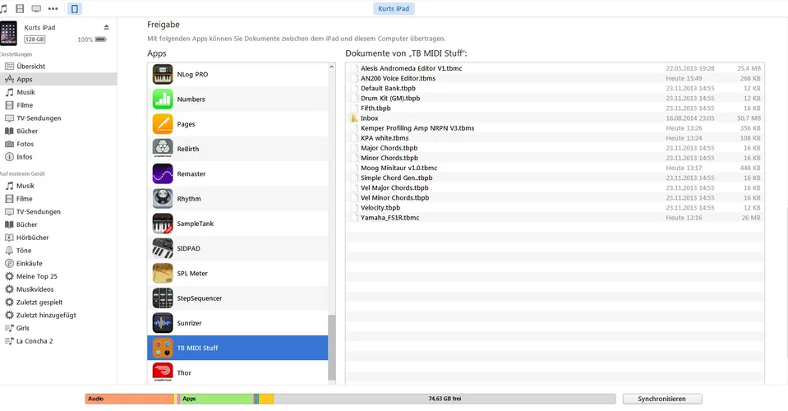This screenshot has height=411, width=788.
Task: Select the Pages app
Action: click(237, 124)
